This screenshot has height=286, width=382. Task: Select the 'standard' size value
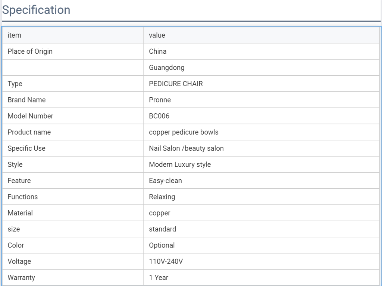[163, 229]
